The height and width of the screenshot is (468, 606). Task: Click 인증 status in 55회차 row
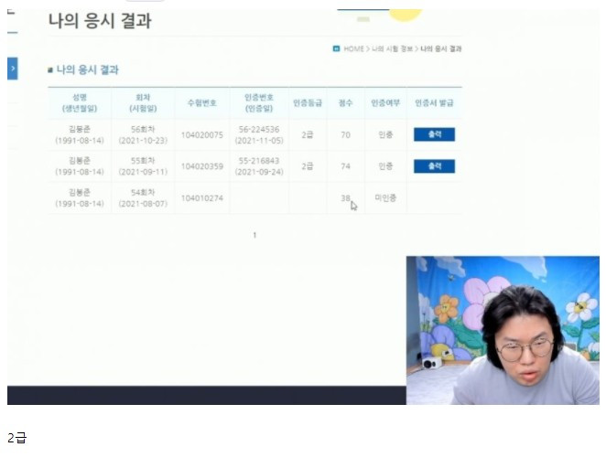[x=385, y=166]
